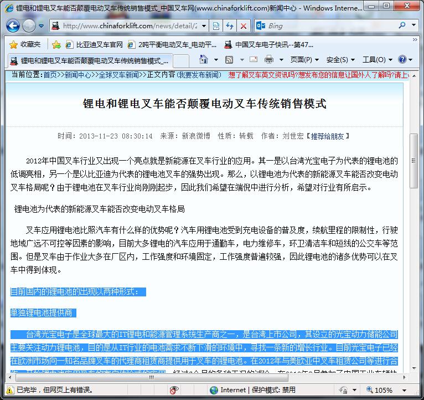The height and width of the screenshot is (400, 424).
Task: Click the forklift favicon in address bar
Action: (x=56, y=26)
